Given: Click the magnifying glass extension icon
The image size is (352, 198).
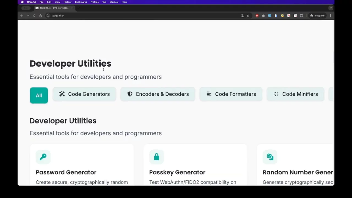Looking at the screenshot, I should coord(295,16).
